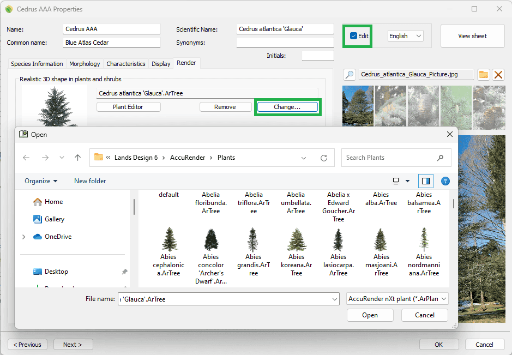Switch to the Species Information tab

coord(37,64)
